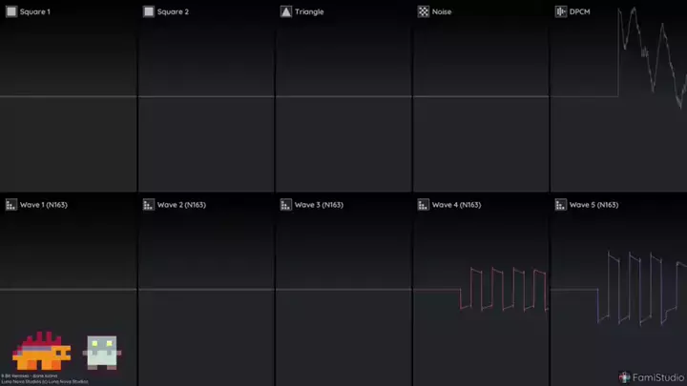The height and width of the screenshot is (386, 687).
Task: Click the Wave 4 square waveform
Action: click(x=503, y=288)
